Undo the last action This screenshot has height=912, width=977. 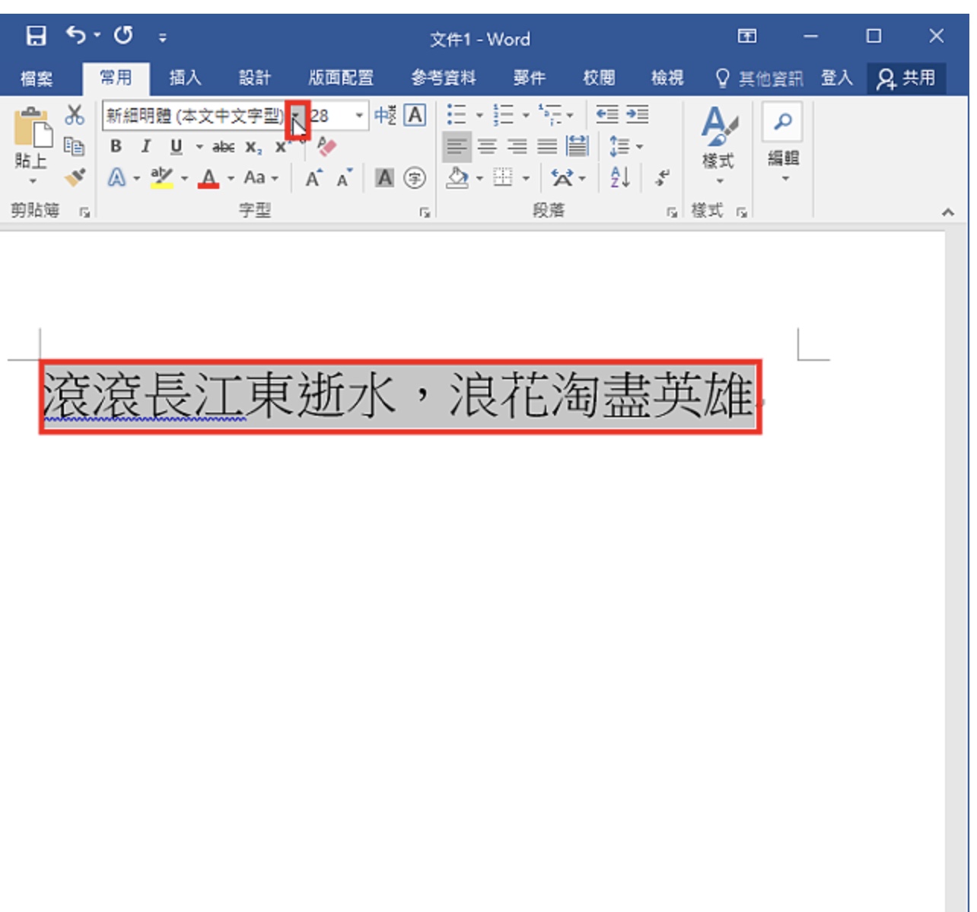(x=75, y=35)
